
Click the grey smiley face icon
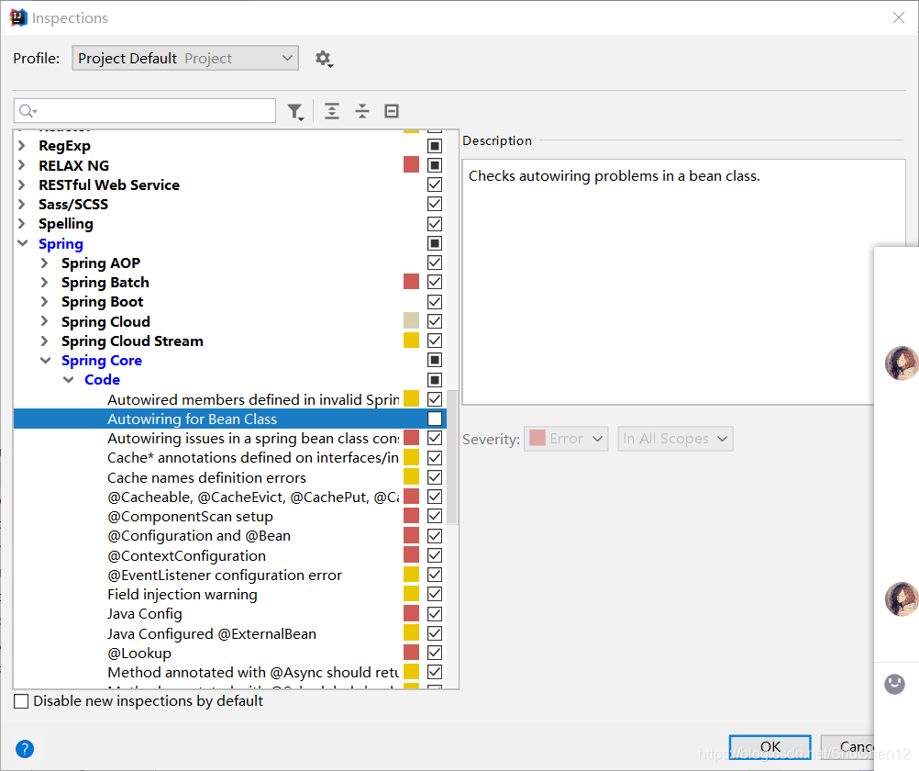click(894, 684)
